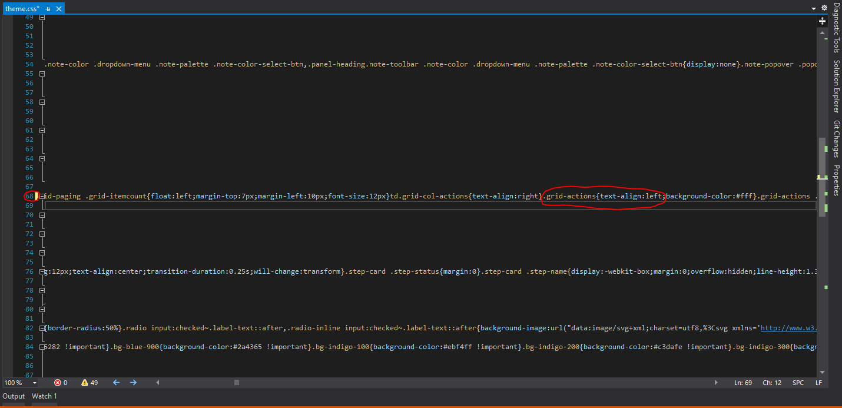
Task: Click line number 76 in the gutter
Action: pos(29,271)
